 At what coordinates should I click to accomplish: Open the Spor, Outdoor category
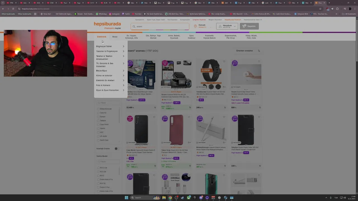point(192,37)
